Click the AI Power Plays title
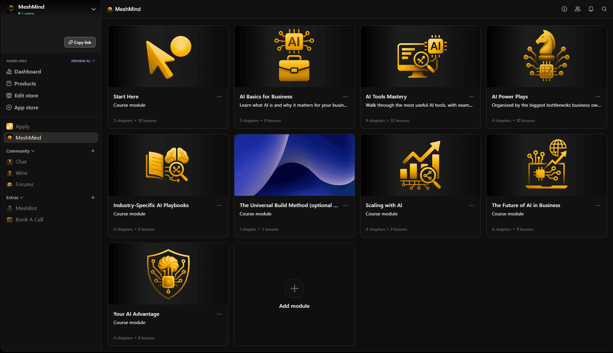 [x=510, y=97]
